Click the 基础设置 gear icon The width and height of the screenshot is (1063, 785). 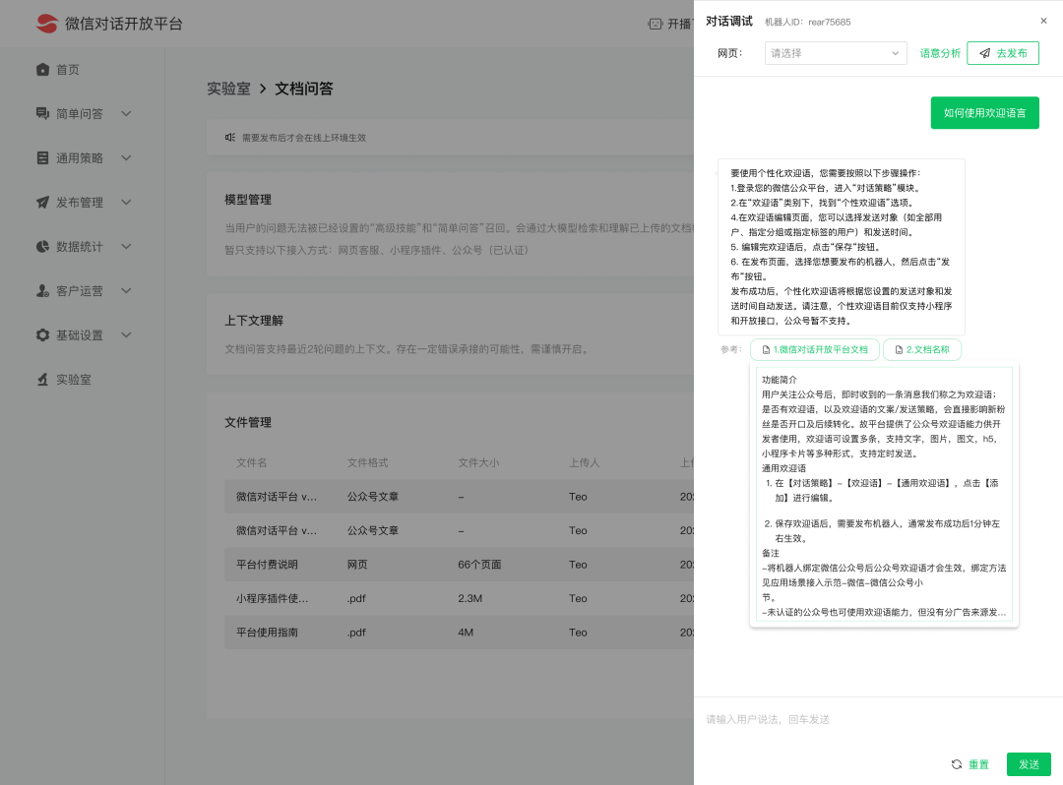42,334
